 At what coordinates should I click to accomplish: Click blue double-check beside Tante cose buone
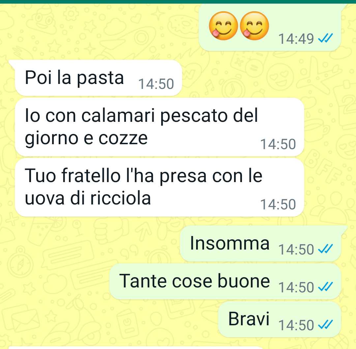click(x=325, y=286)
